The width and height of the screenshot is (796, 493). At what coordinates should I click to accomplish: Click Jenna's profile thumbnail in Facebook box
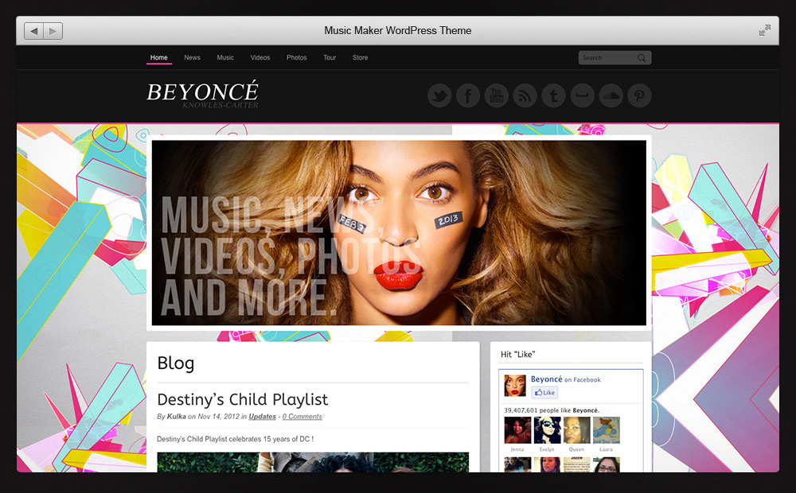pos(517,430)
